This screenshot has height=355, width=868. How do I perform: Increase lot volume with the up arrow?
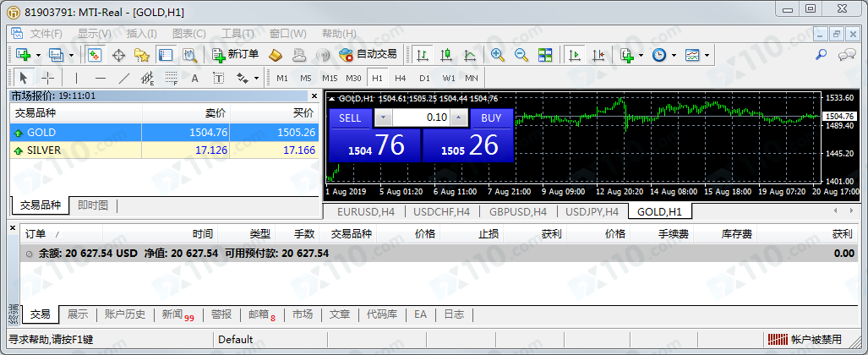pos(460,117)
